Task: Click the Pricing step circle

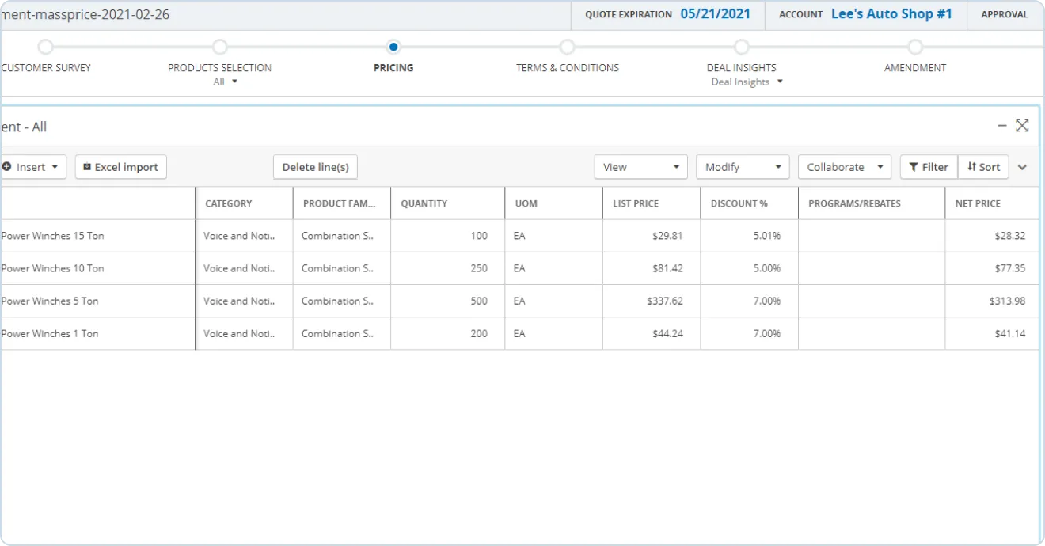Action: click(393, 47)
